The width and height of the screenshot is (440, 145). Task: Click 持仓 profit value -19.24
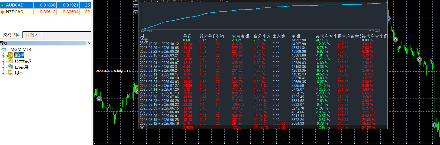click(x=237, y=40)
